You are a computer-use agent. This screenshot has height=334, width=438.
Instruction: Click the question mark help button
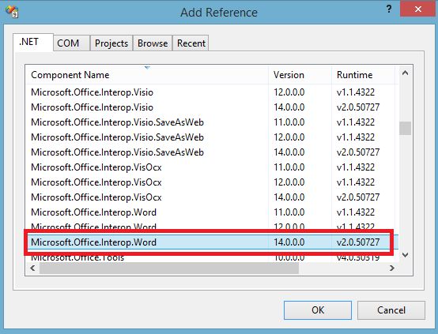[389, 9]
